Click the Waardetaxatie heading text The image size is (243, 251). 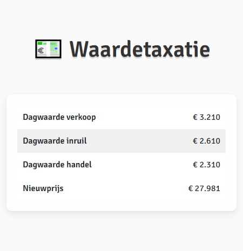coord(140,49)
